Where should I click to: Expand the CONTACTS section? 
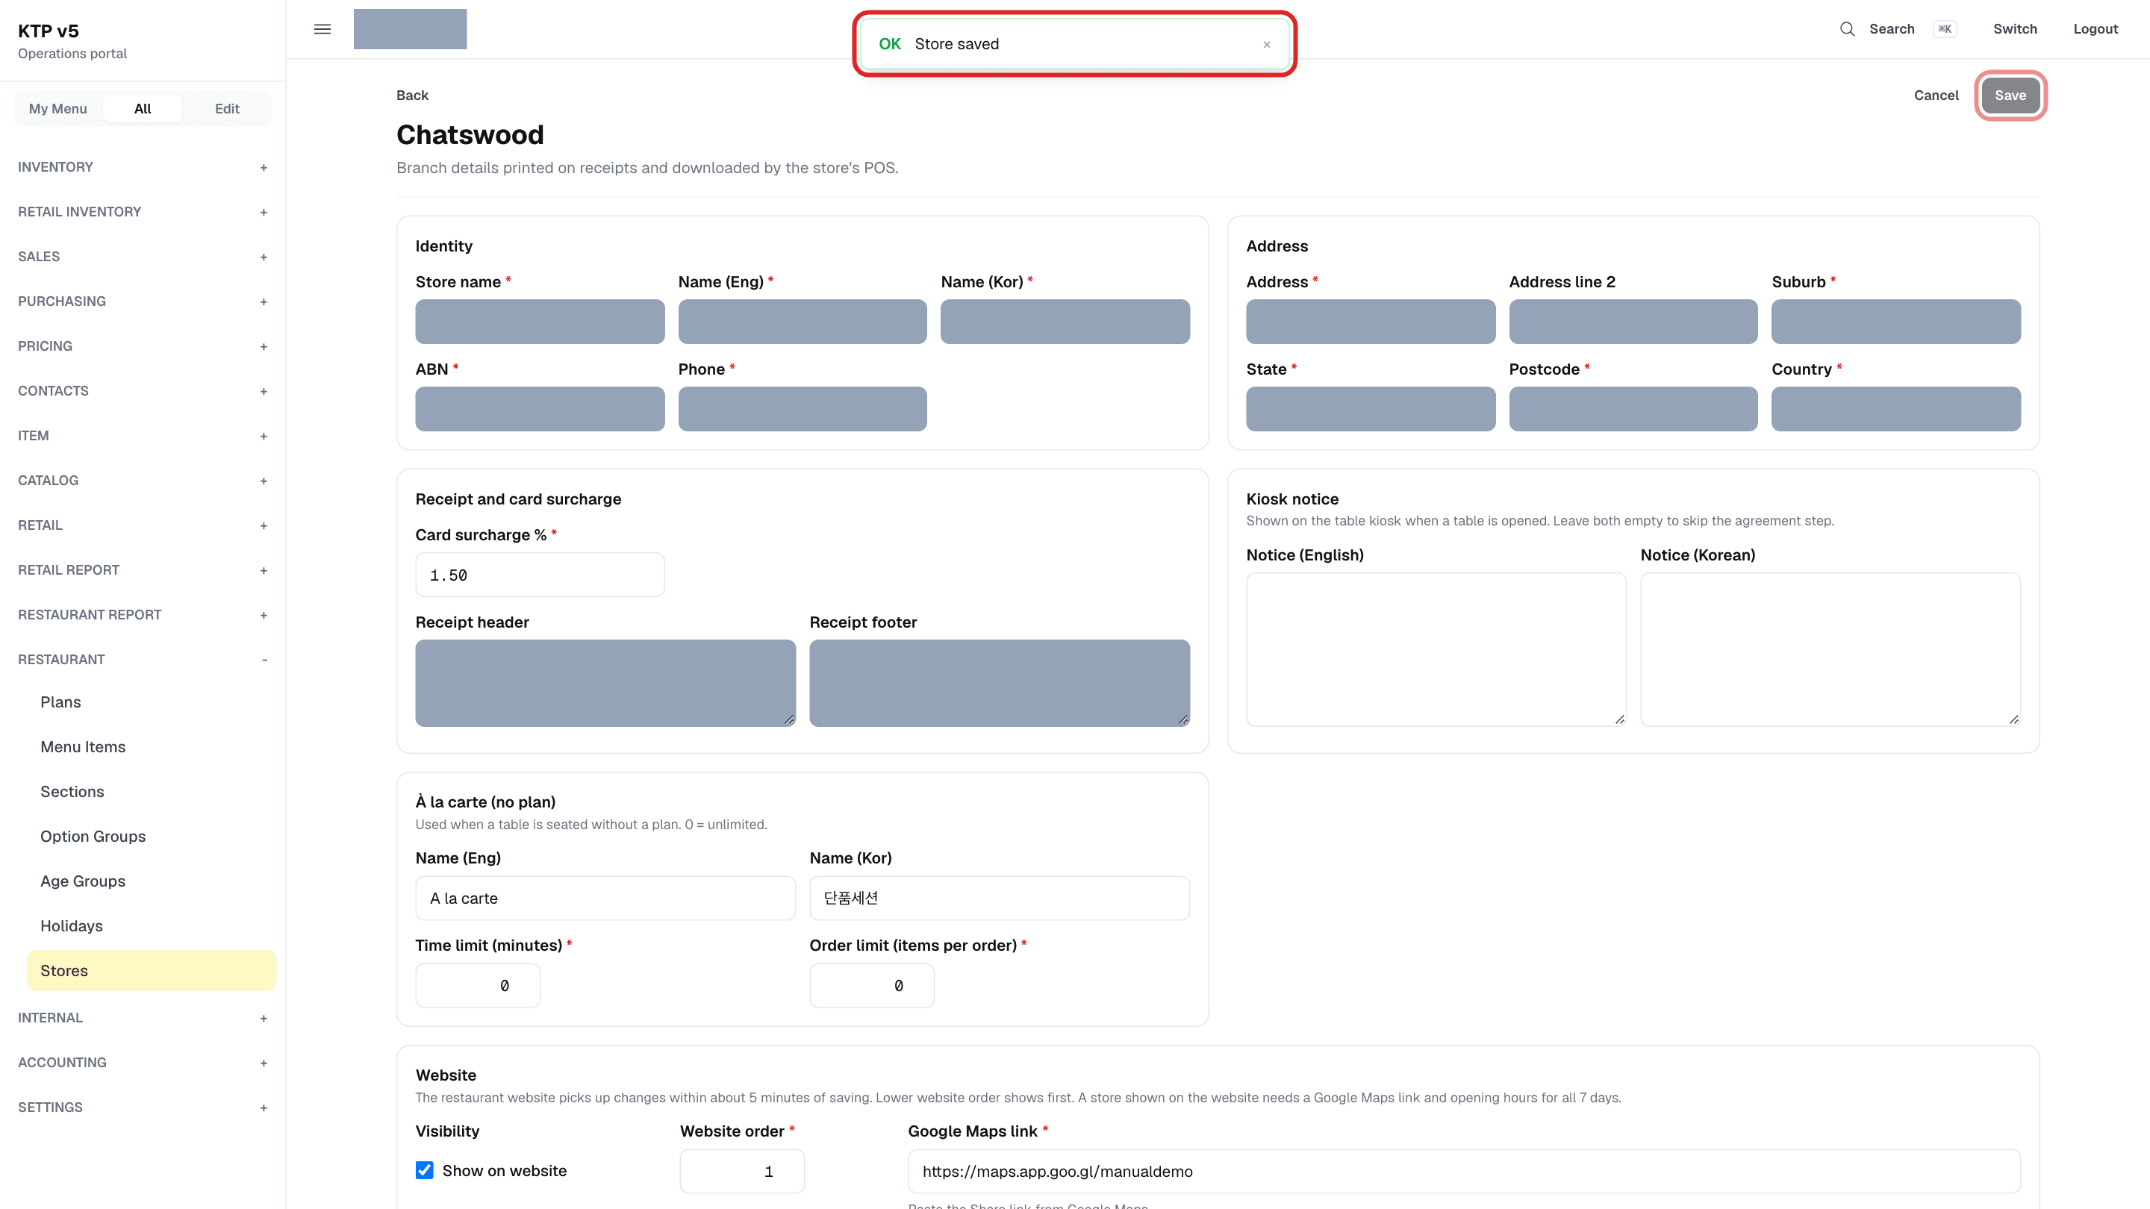click(x=143, y=390)
